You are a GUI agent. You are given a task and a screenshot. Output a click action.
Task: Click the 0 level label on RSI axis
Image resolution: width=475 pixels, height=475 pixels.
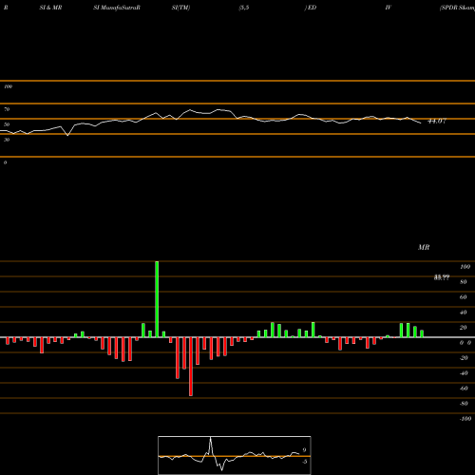(x=5, y=162)
